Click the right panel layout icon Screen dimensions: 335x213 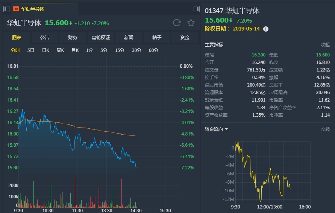point(196,9)
